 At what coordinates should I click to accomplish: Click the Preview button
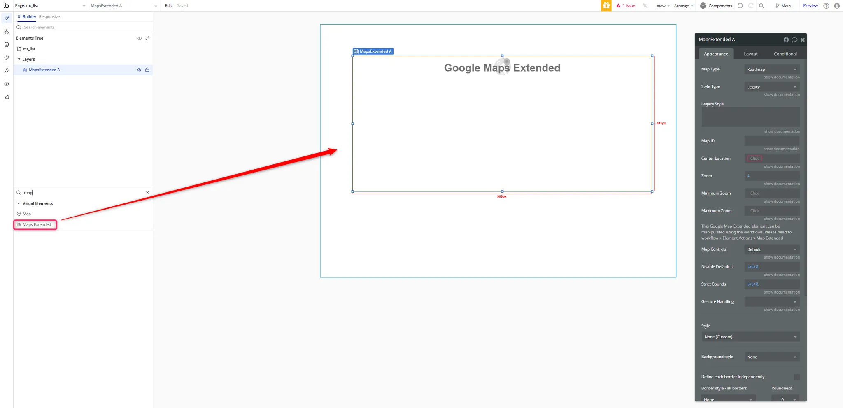[810, 5]
